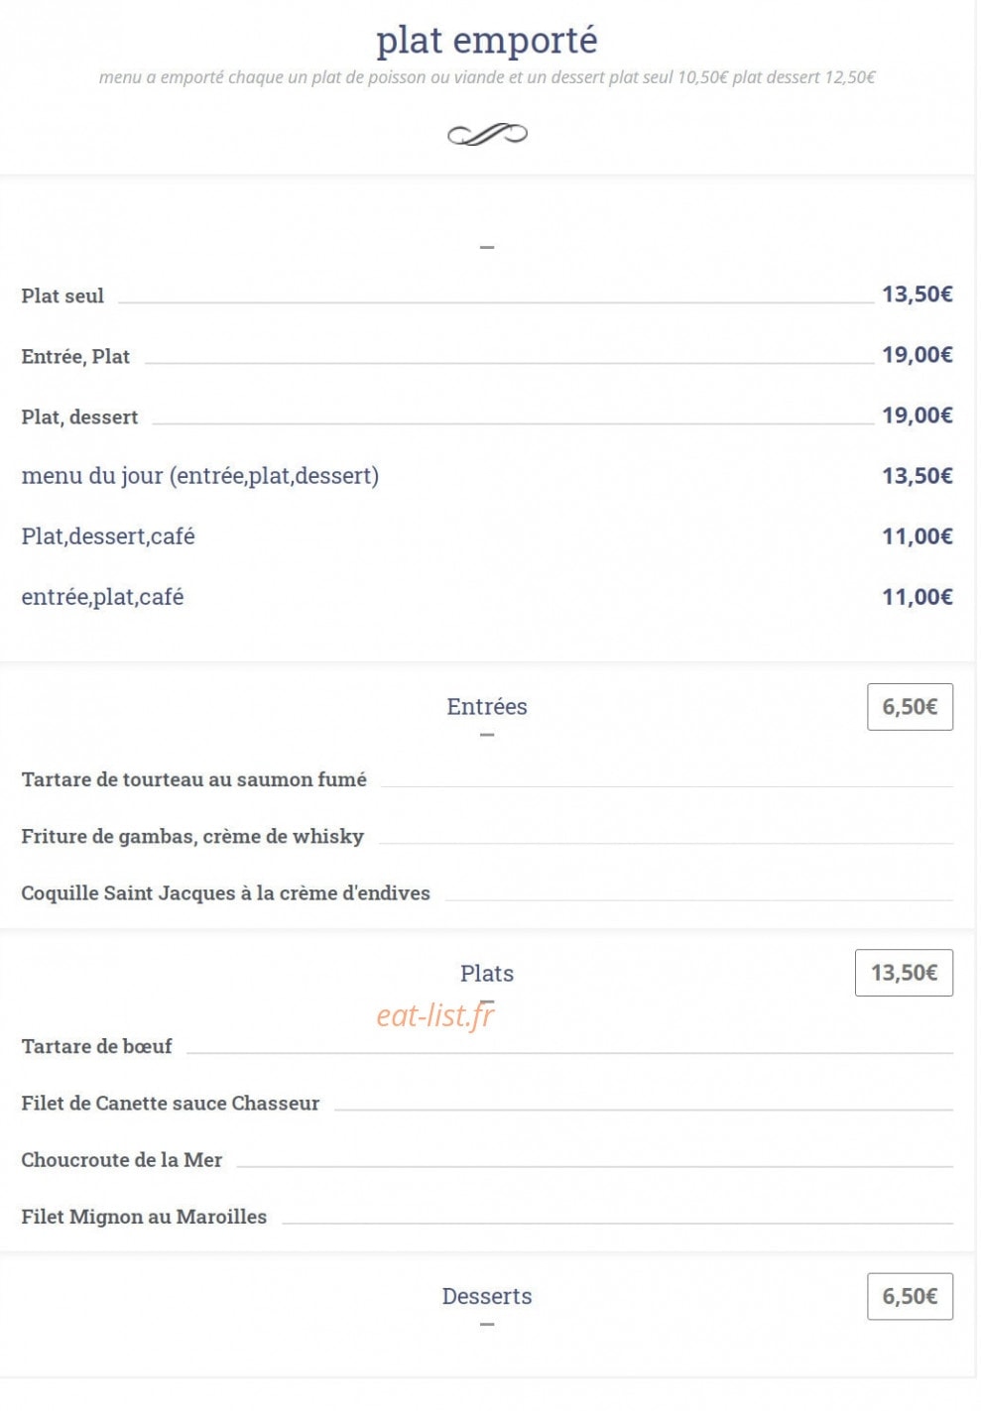Viewport: 981px width, 1411px height.
Task: Click the Entrées section heading
Action: pyautogui.click(x=487, y=707)
